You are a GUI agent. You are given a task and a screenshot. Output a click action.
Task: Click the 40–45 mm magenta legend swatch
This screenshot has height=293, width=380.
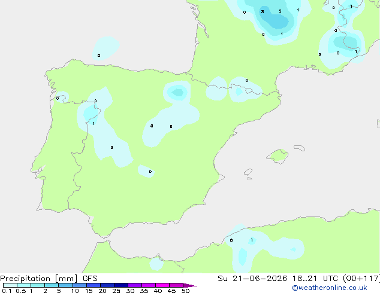[x=162, y=285]
